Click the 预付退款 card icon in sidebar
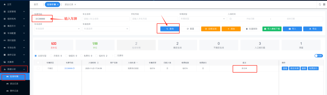The height and width of the screenshot is (95, 327). (x=5, y=40)
